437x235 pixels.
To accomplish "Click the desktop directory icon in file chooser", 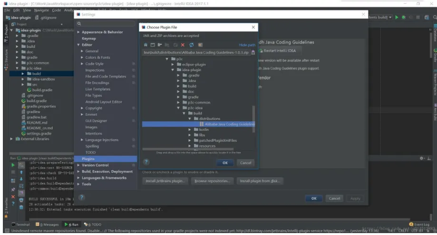I will [x=153, y=45].
